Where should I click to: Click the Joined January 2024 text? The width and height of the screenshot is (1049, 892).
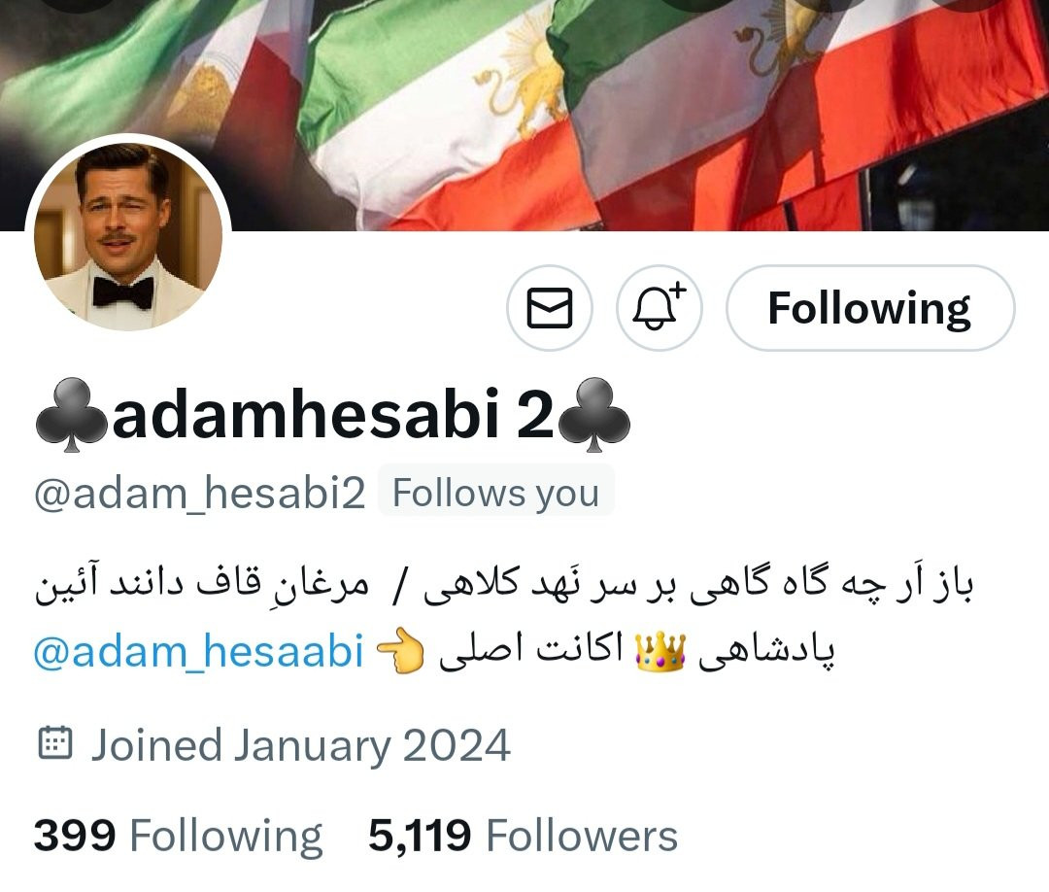[x=300, y=745]
